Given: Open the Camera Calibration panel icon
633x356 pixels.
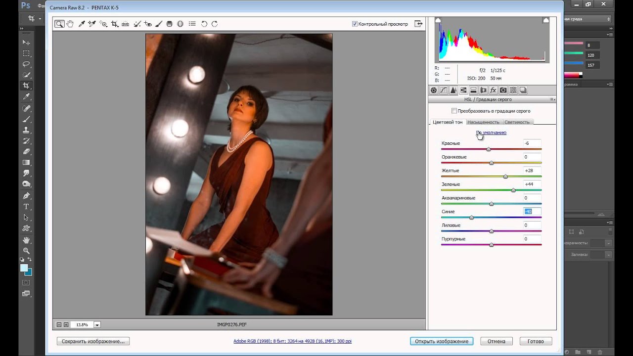Looking at the screenshot, I should (x=503, y=90).
